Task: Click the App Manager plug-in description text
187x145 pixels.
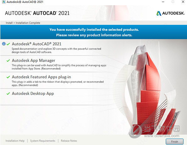Action: pyautogui.click(x=59, y=67)
